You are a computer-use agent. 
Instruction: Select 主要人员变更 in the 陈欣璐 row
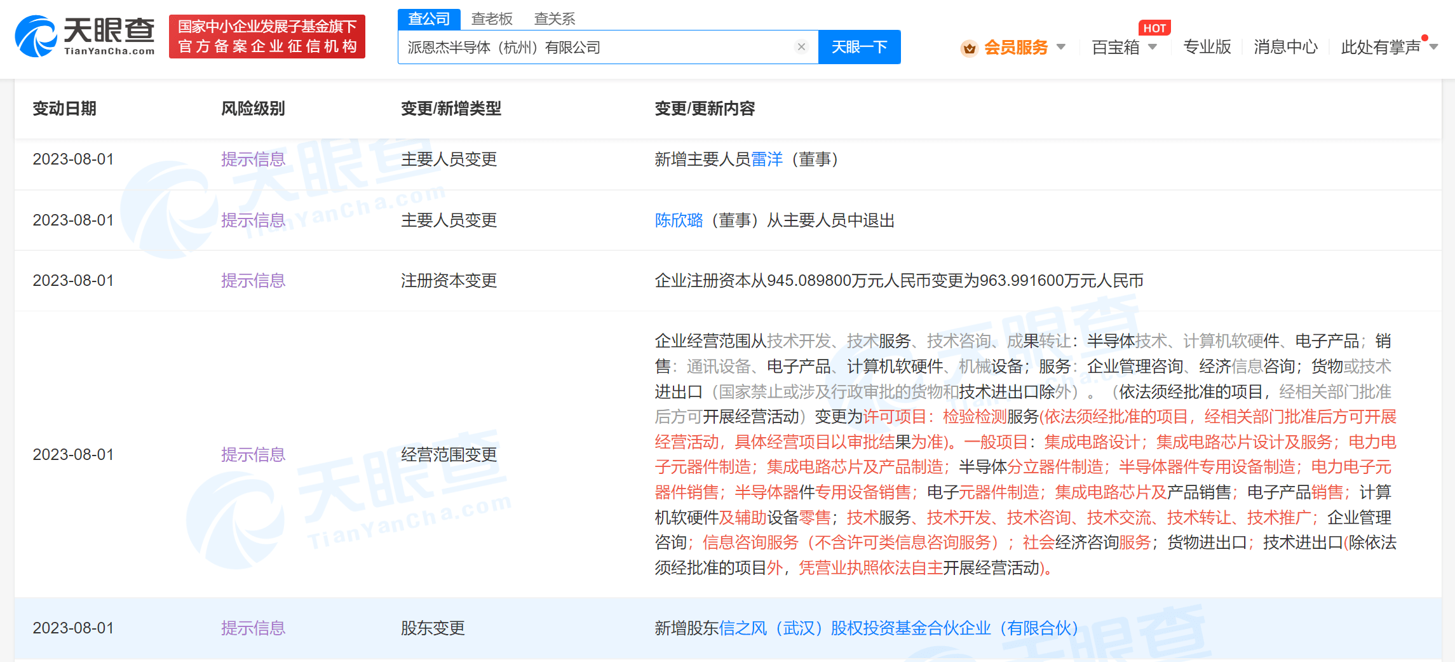point(449,220)
